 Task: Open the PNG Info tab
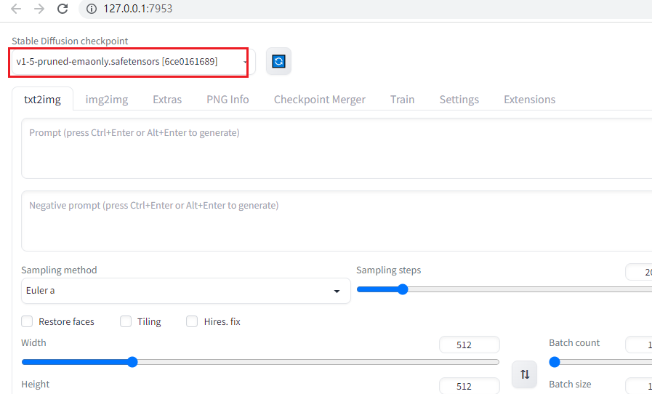[228, 100]
